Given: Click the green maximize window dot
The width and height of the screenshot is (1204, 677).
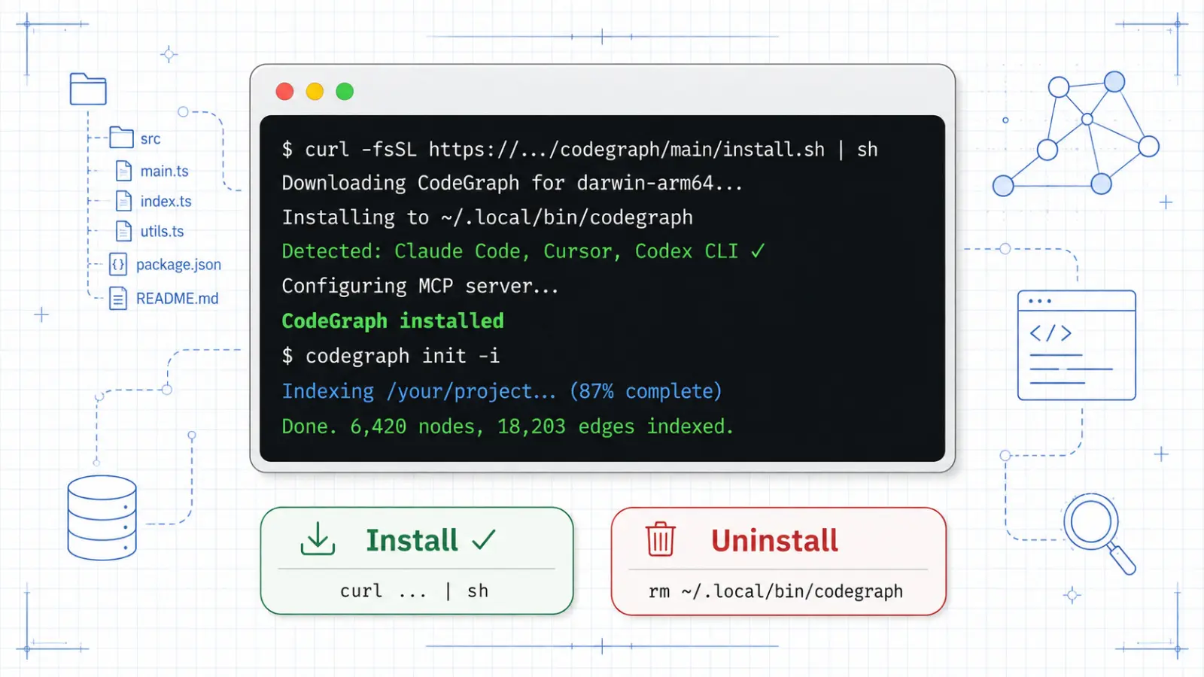Looking at the screenshot, I should 345,92.
